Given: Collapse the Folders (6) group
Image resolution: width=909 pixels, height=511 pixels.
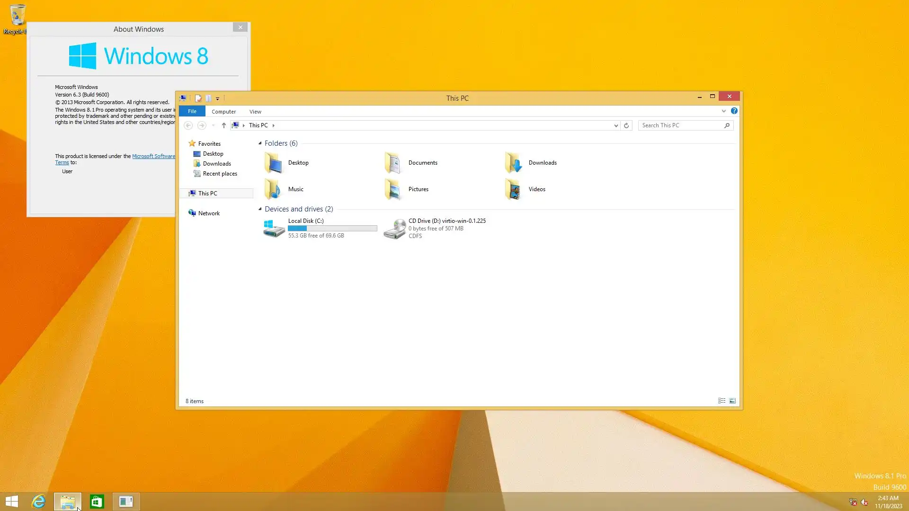Looking at the screenshot, I should (x=260, y=143).
